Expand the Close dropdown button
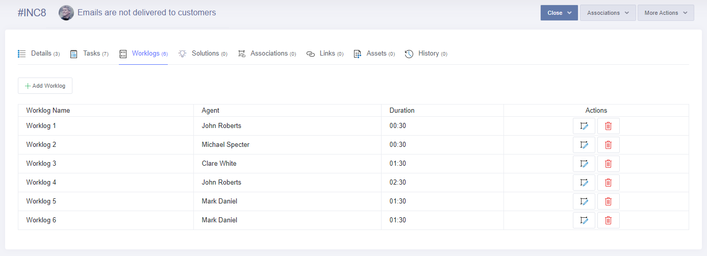This screenshot has width=707, height=256. [559, 13]
